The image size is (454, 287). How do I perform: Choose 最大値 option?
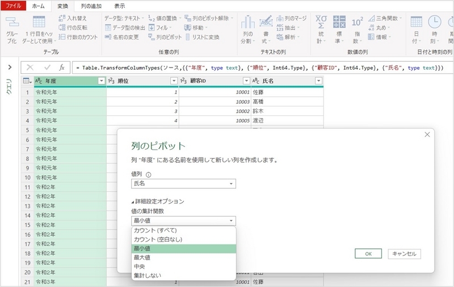pyautogui.click(x=184, y=258)
